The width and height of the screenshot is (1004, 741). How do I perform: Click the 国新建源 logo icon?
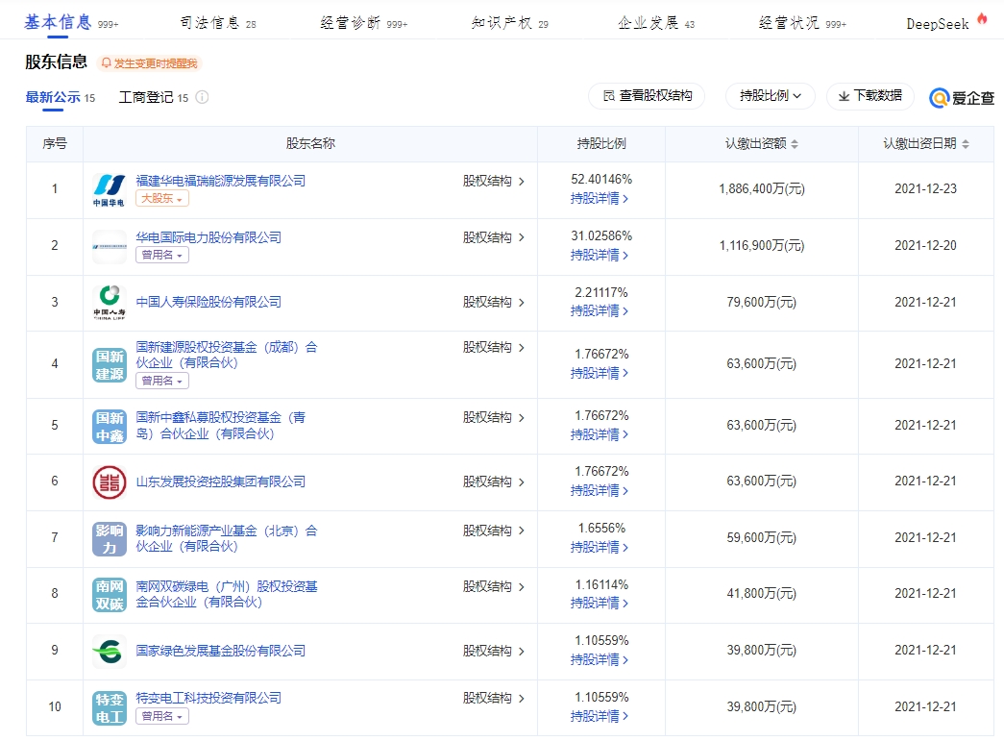tap(109, 365)
